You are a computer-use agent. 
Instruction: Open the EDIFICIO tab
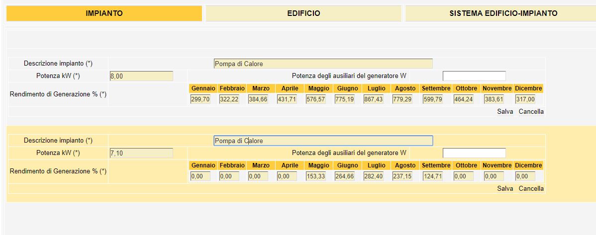click(x=303, y=13)
